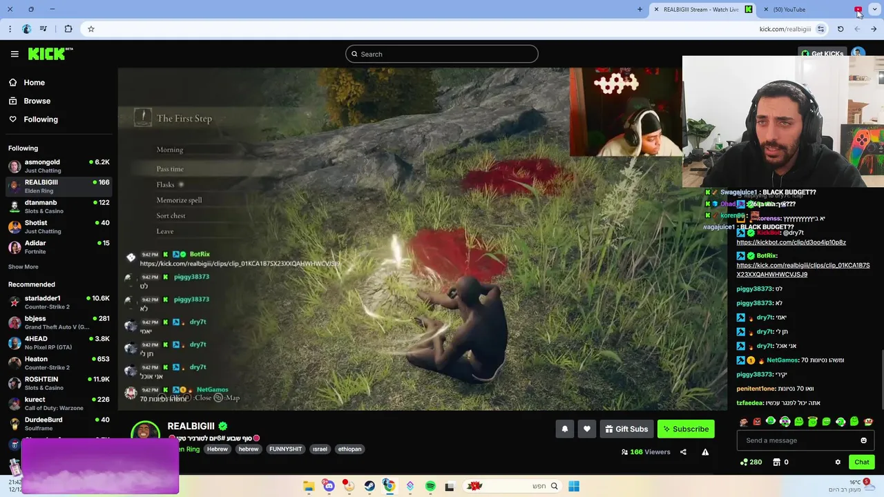The height and width of the screenshot is (497, 884).
Task: Expand the browser tab search dropdown
Action: [874, 10]
